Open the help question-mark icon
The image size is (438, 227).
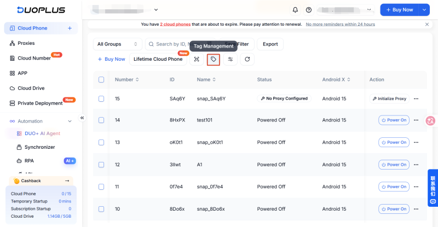pos(309,10)
